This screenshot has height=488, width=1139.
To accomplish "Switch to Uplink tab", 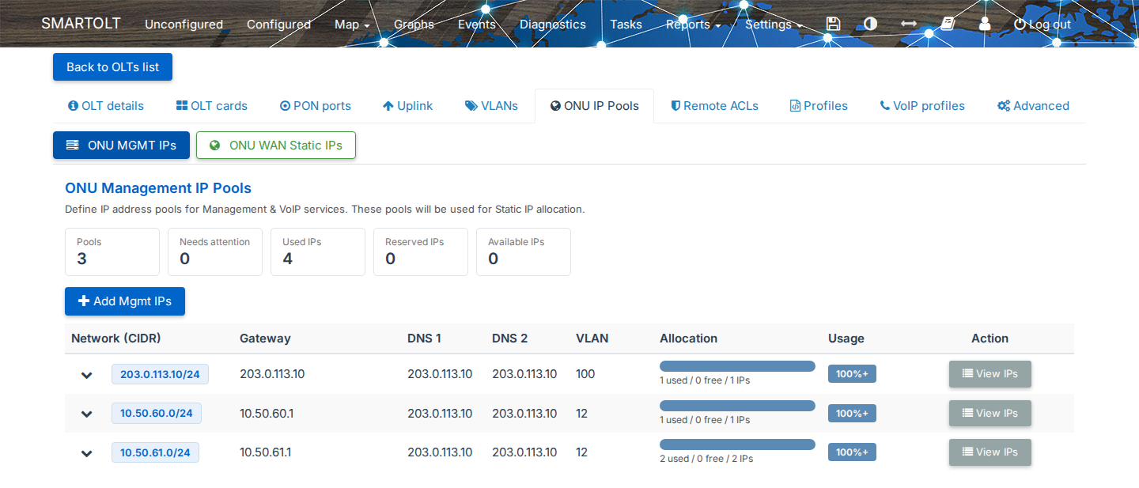I will 407,106.
